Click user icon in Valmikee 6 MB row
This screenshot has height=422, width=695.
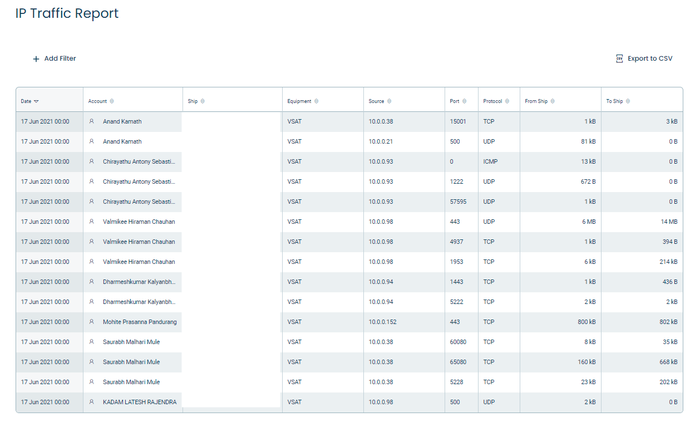[92, 222]
